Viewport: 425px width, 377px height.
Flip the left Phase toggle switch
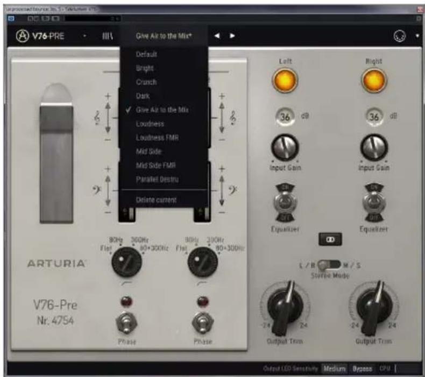click(x=126, y=323)
